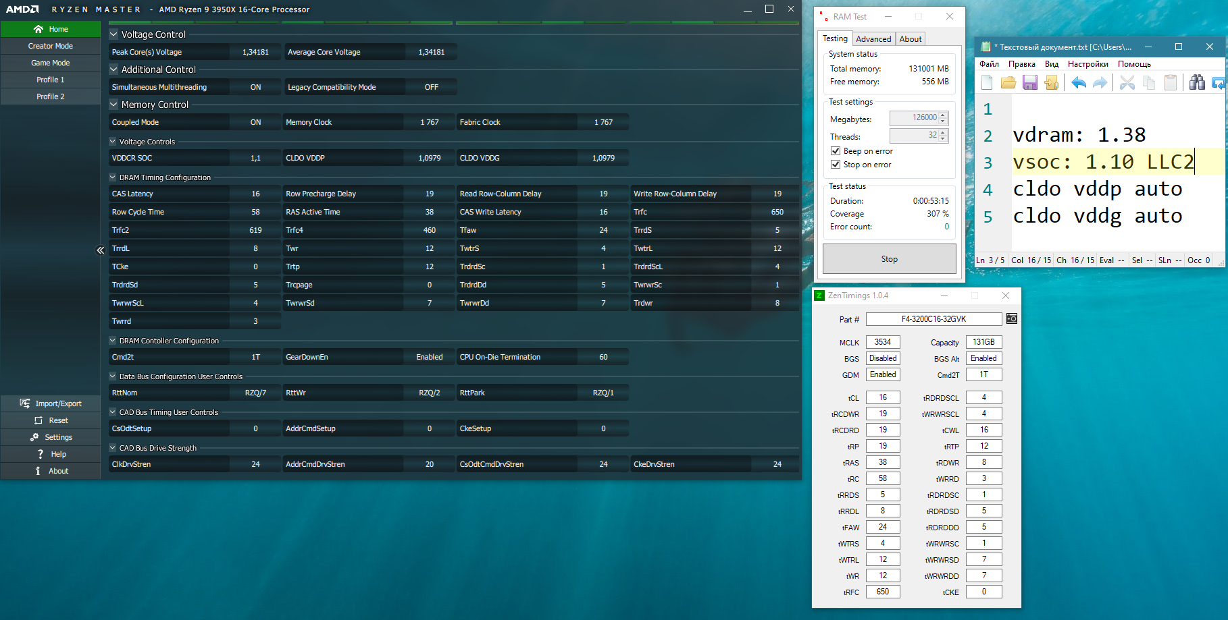1228x620 pixels.
Task: Click the About info icon in Ryzen Master sidebar
Action: click(38, 471)
